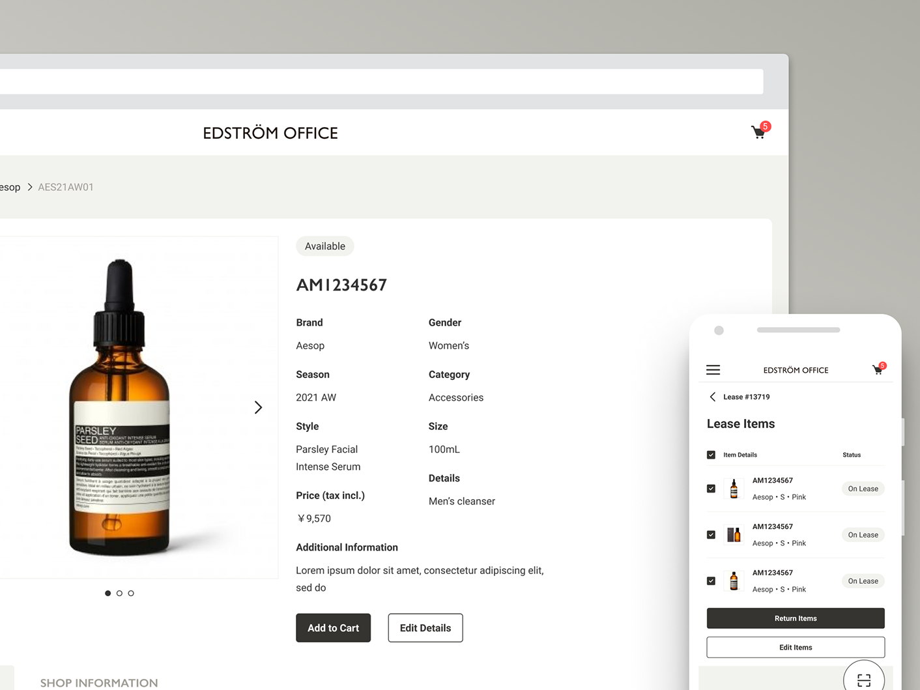Click the Status column header
Image resolution: width=920 pixels, height=690 pixels.
pyautogui.click(x=852, y=455)
